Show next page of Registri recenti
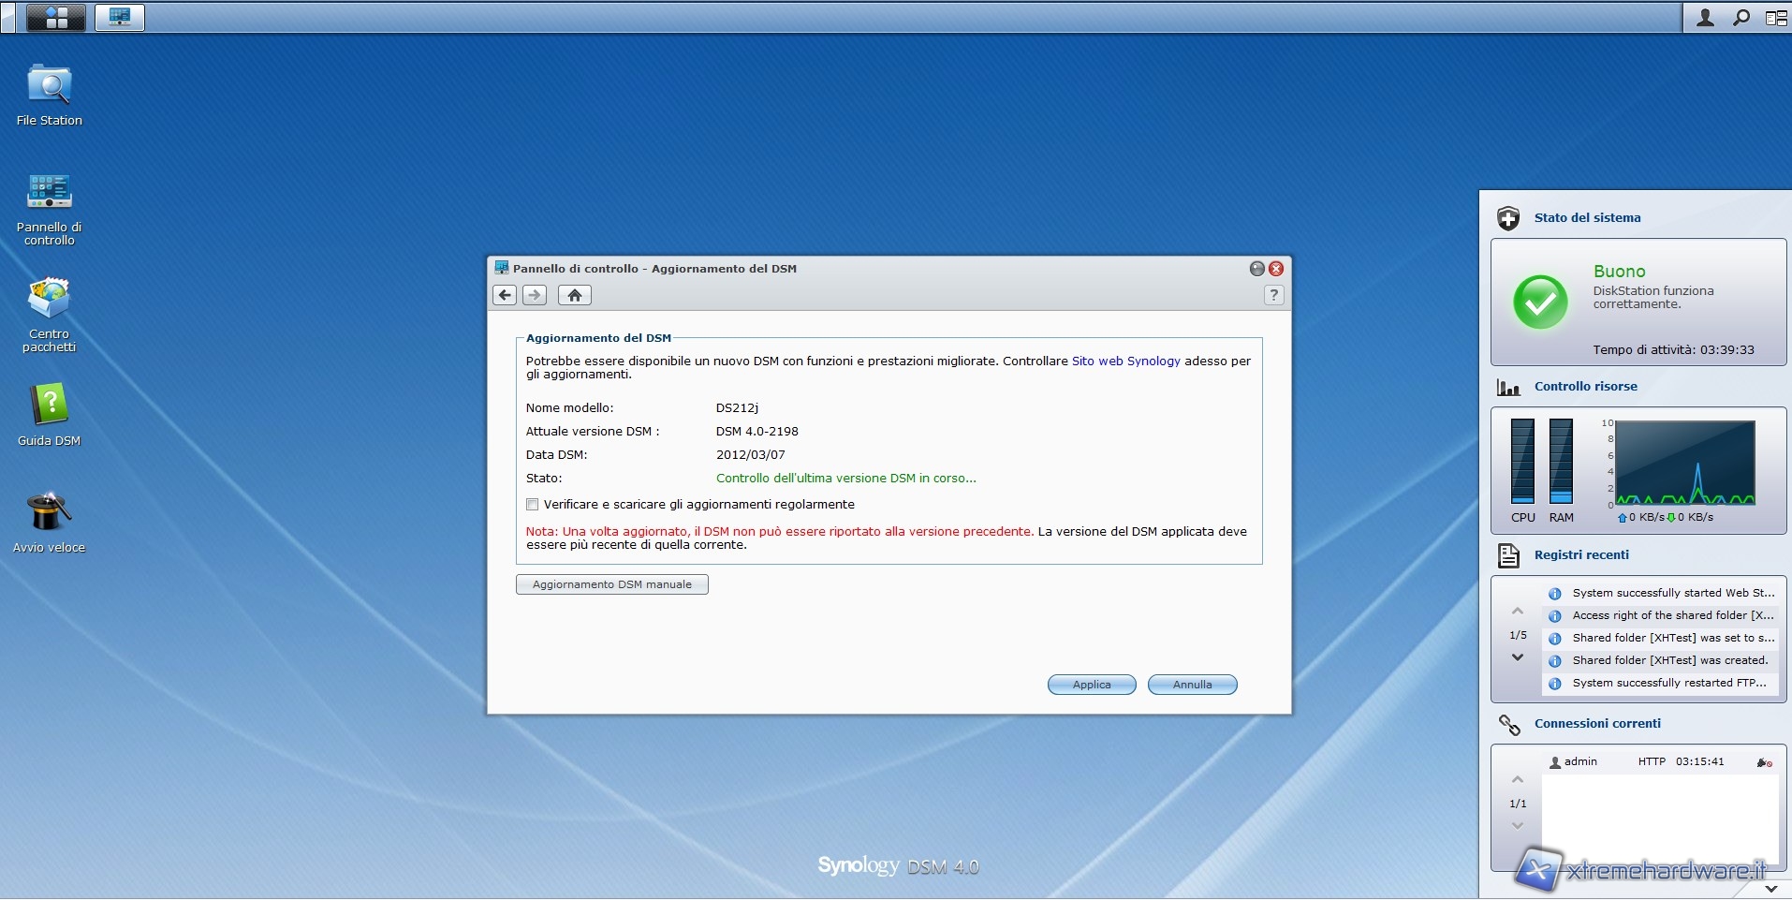The width and height of the screenshot is (1792, 900). point(1518,657)
